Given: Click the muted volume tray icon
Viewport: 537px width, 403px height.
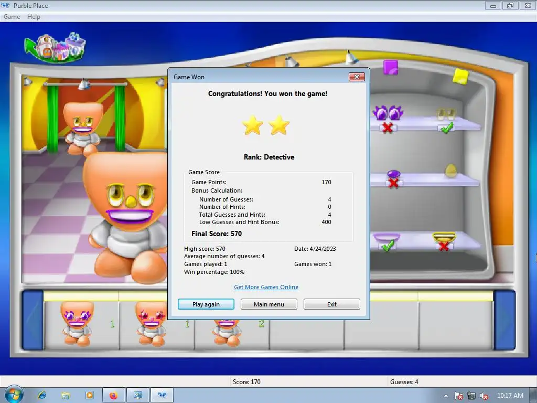Looking at the screenshot, I should point(484,396).
